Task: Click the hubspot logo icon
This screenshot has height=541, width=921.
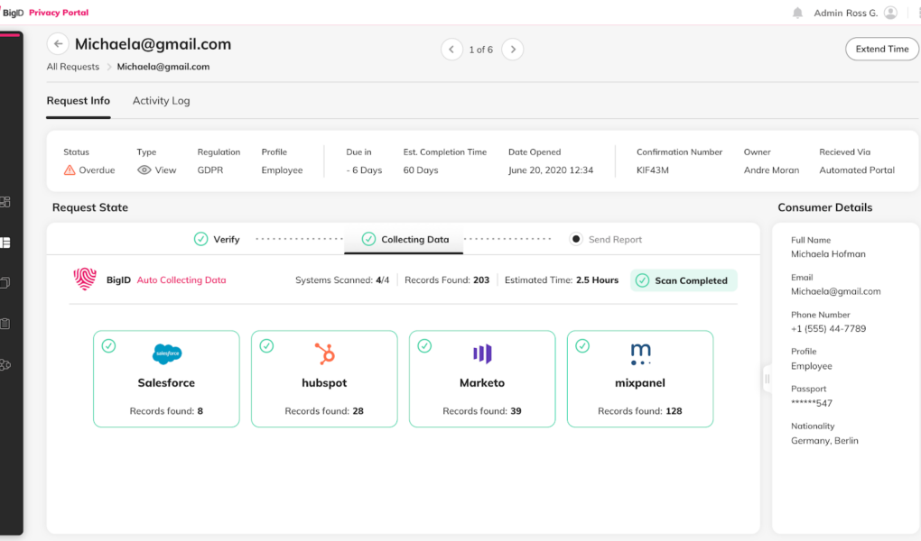Action: click(x=324, y=353)
